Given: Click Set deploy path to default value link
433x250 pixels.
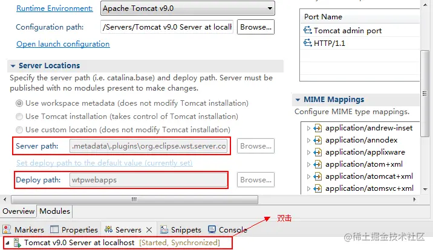Looking at the screenshot, I should point(104,163).
